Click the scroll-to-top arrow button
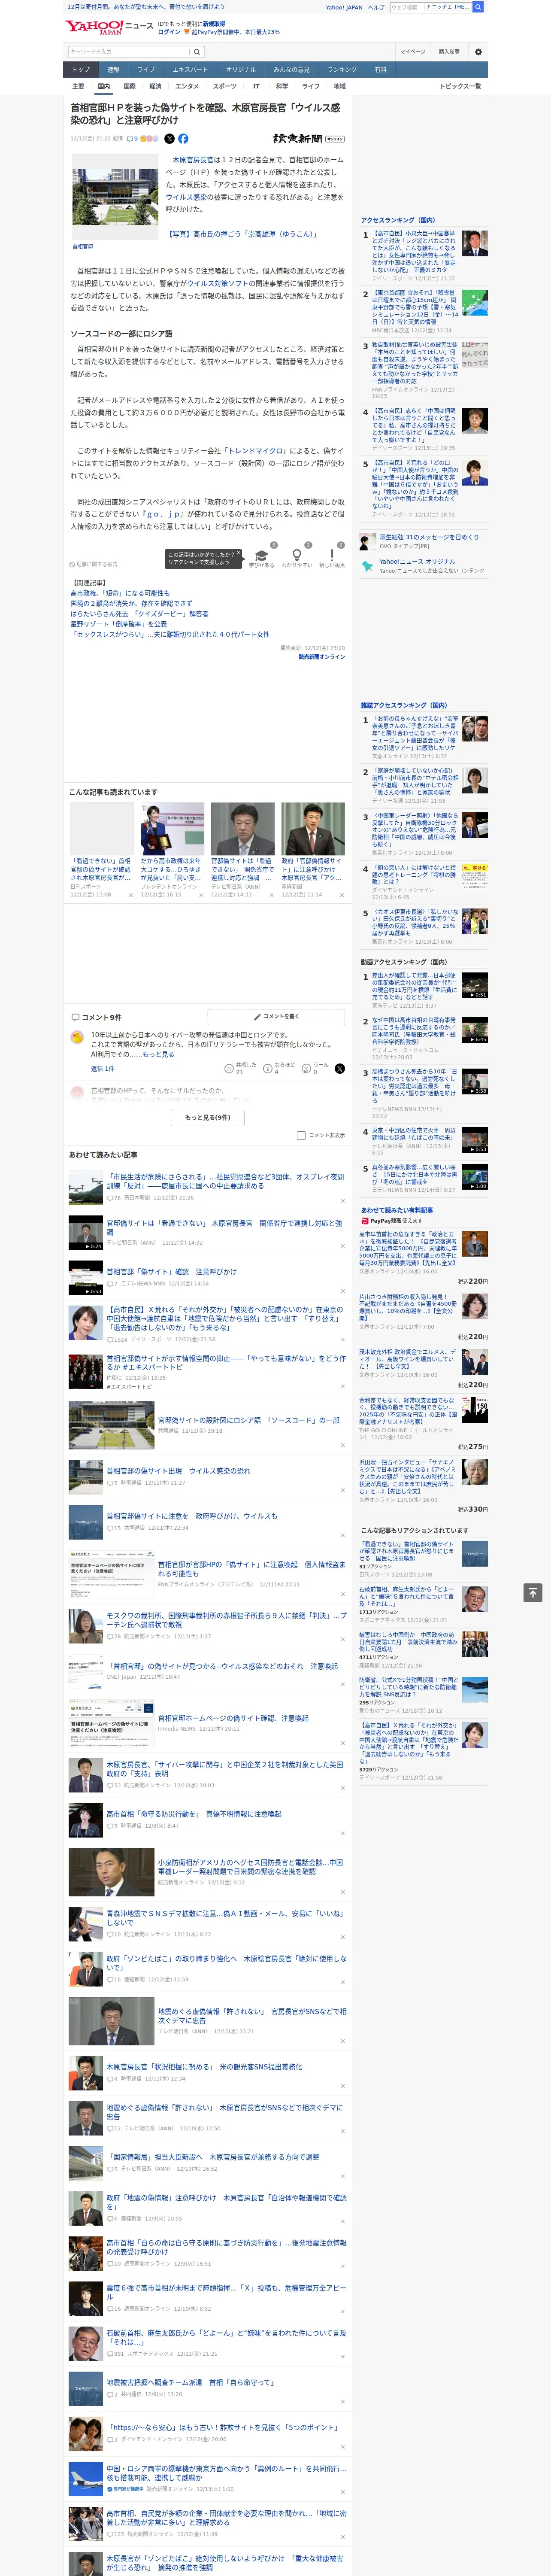This screenshot has width=551, height=2576. point(533,1592)
